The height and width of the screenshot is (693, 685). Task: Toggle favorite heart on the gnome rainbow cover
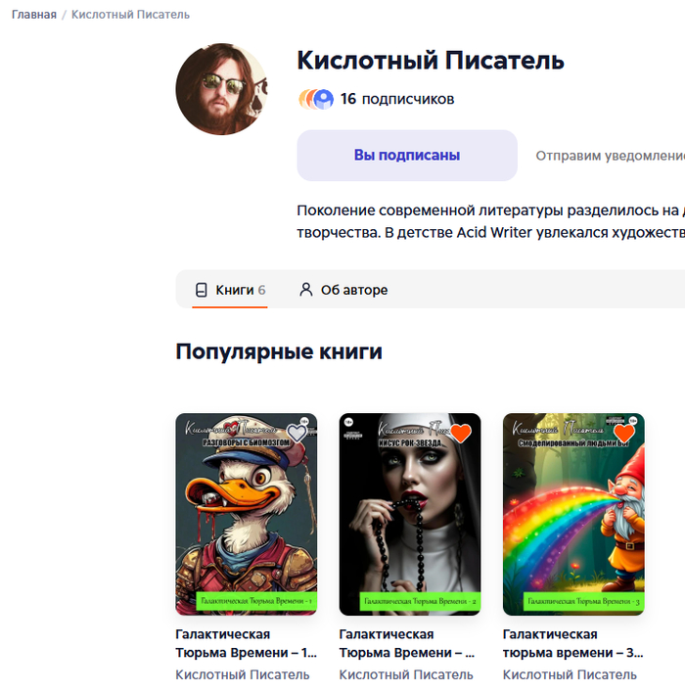tap(624, 433)
